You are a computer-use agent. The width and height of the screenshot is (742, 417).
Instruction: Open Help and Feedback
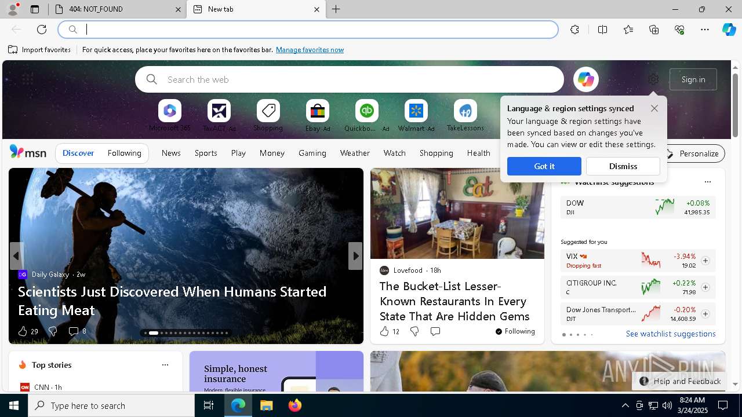(681, 381)
